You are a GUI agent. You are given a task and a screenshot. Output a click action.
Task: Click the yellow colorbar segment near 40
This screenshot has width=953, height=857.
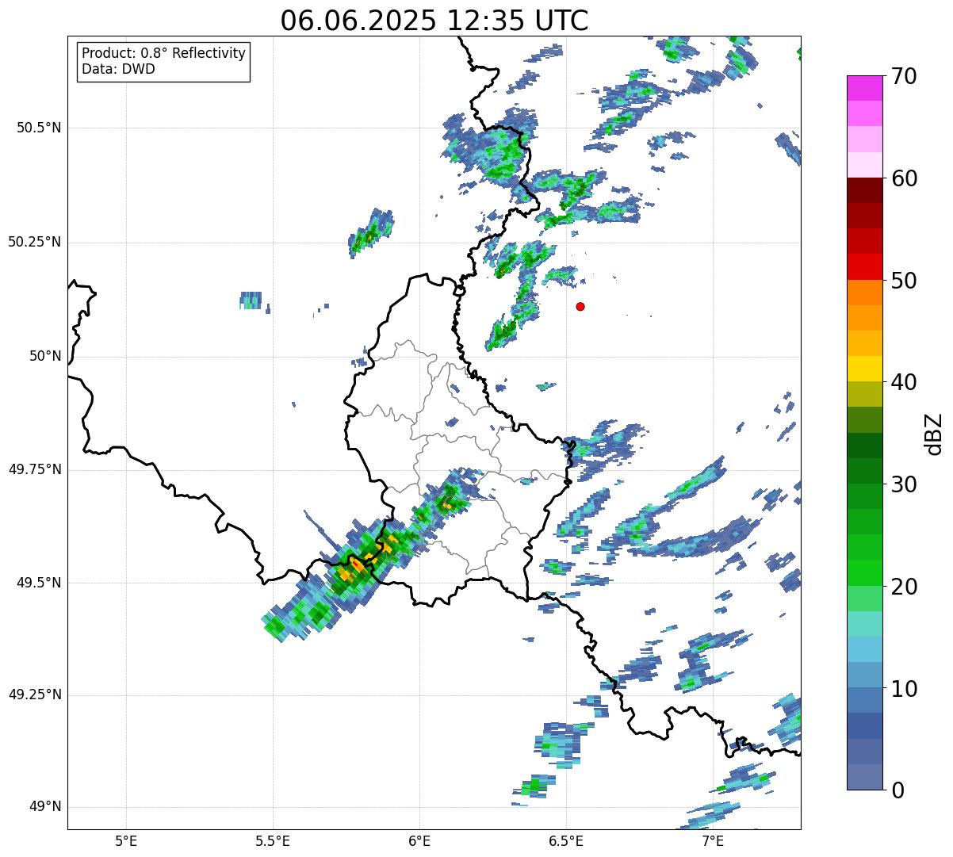click(x=864, y=369)
